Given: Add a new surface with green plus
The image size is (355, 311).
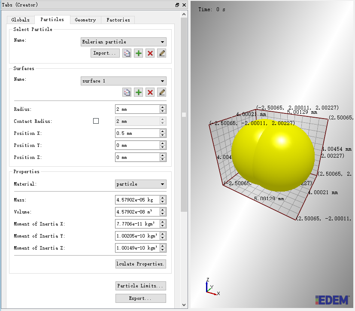Looking at the screenshot, I should coord(138,92).
